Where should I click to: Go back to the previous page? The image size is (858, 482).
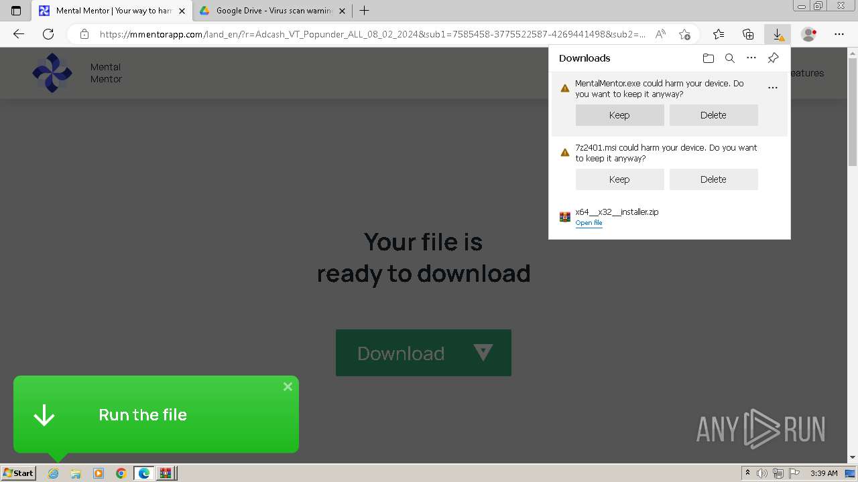[x=19, y=34]
